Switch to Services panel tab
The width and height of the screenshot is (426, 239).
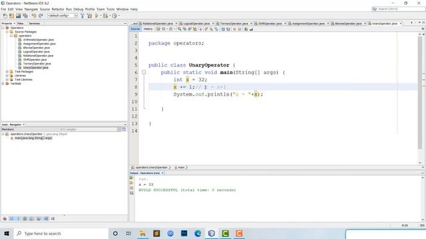(x=35, y=24)
